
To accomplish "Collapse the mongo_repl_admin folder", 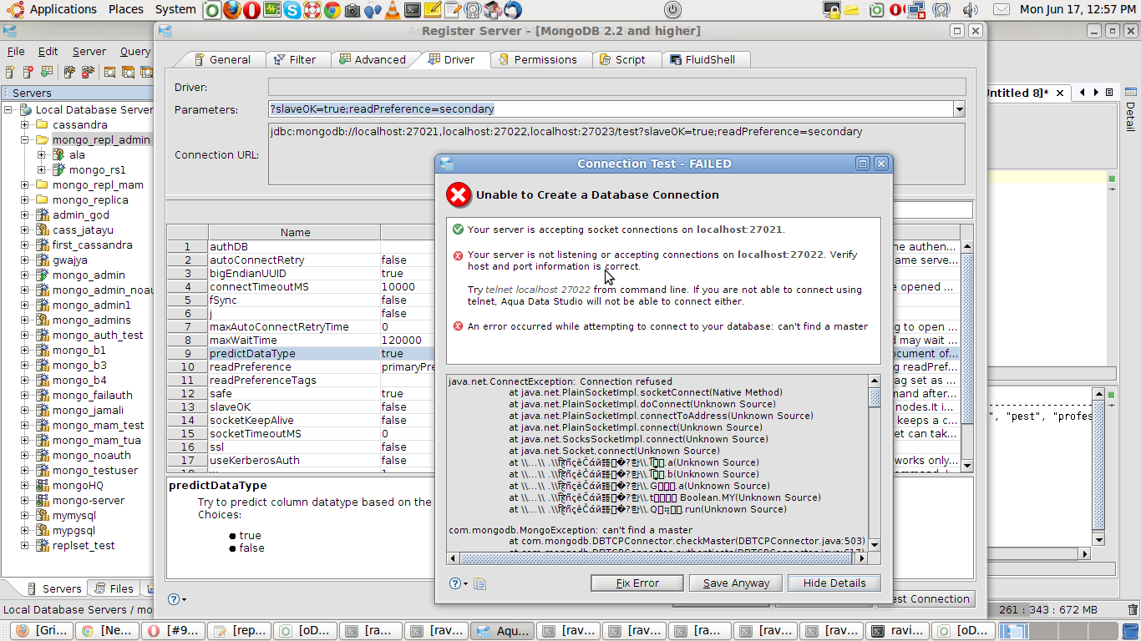I will point(25,140).
